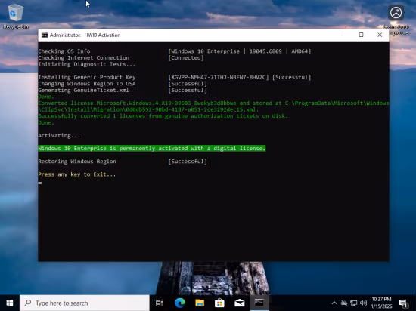Open the Windows Start menu
416x311 pixels.
[10, 303]
